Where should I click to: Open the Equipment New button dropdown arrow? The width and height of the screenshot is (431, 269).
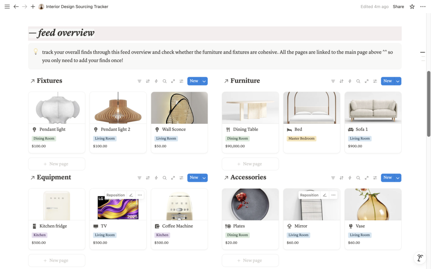click(204, 178)
